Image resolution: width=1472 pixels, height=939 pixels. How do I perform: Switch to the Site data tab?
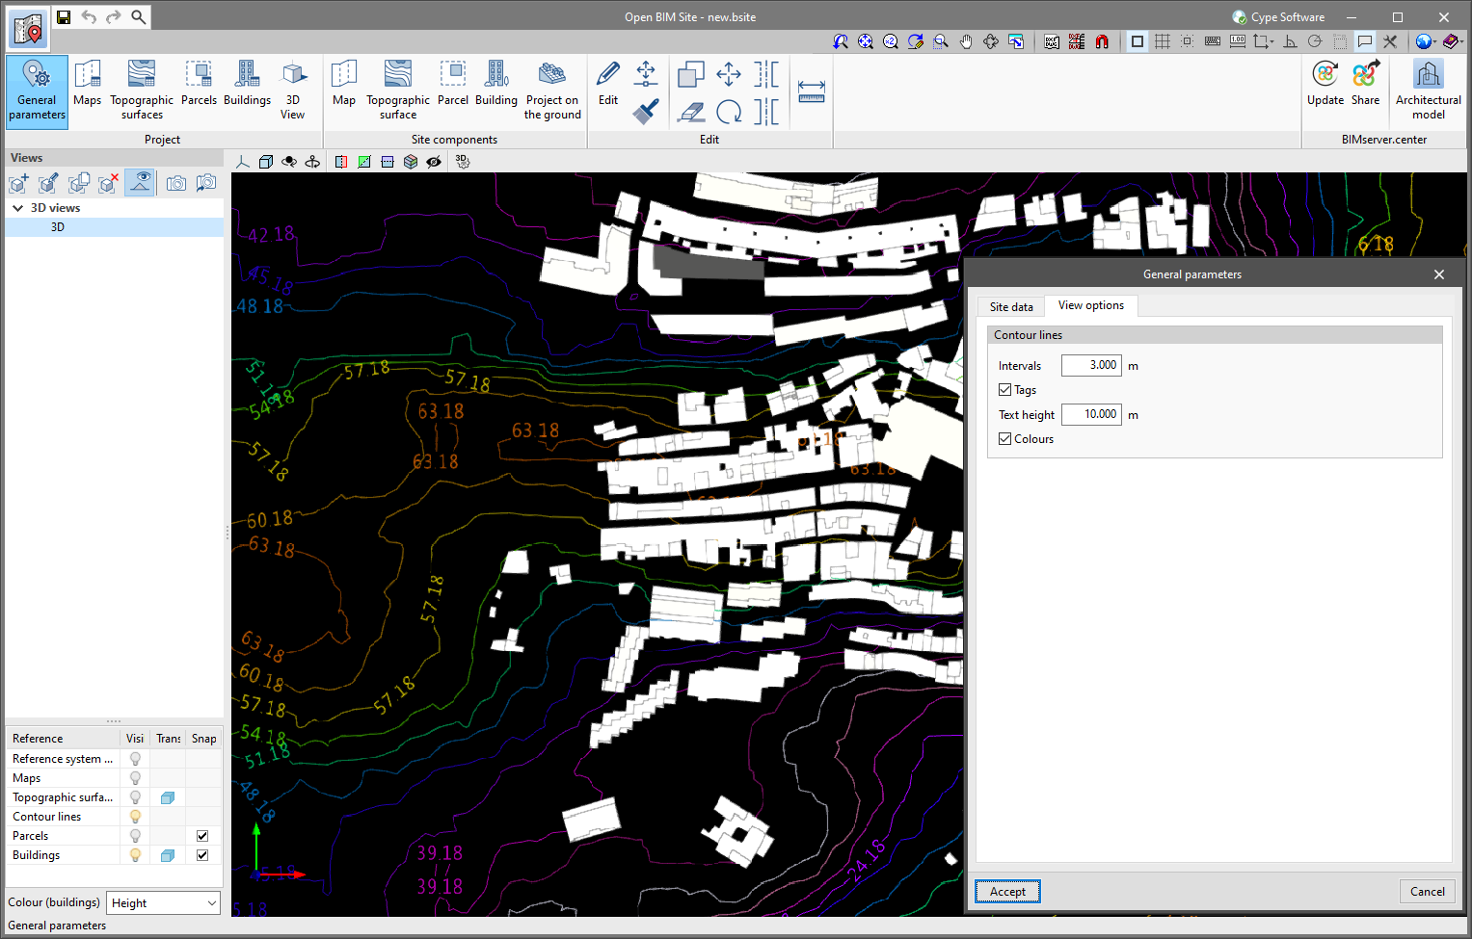pyautogui.click(x=1010, y=305)
